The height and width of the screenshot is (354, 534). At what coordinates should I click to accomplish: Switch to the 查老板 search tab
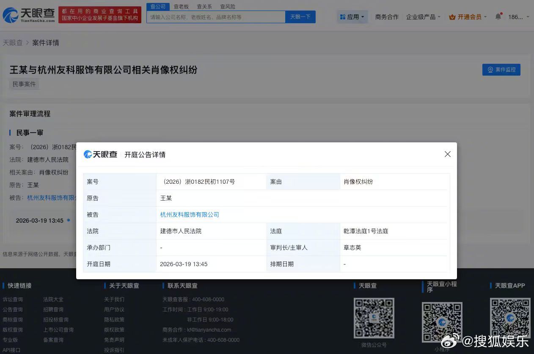[181, 7]
